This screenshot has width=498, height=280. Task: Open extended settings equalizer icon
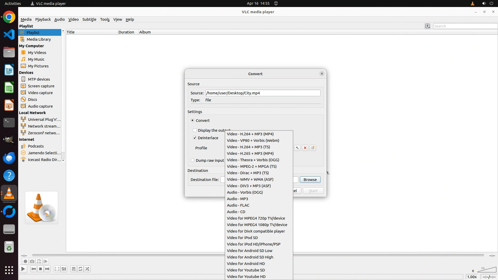point(64,269)
